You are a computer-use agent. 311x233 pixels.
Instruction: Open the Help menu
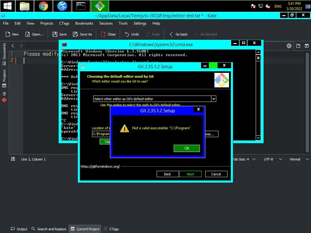pyautogui.click(x=156, y=23)
